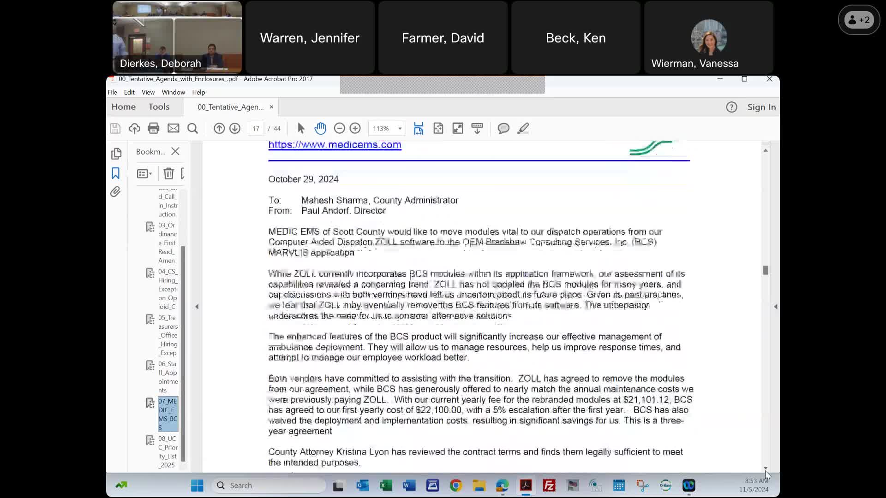Select bookmark 06_Staff_Appointments
The height and width of the screenshot is (498, 886).
[x=168, y=377]
